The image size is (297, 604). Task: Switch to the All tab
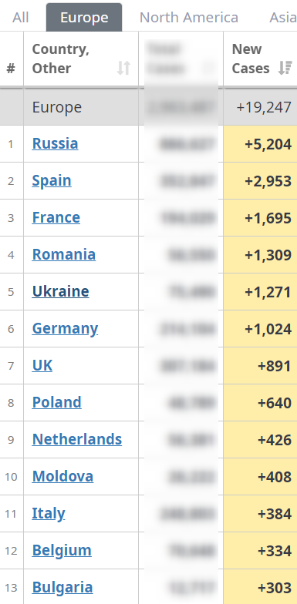click(20, 18)
